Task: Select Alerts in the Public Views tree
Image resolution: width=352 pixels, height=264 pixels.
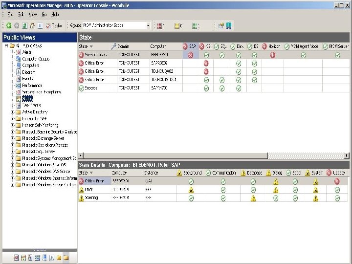Action: [x=27, y=52]
